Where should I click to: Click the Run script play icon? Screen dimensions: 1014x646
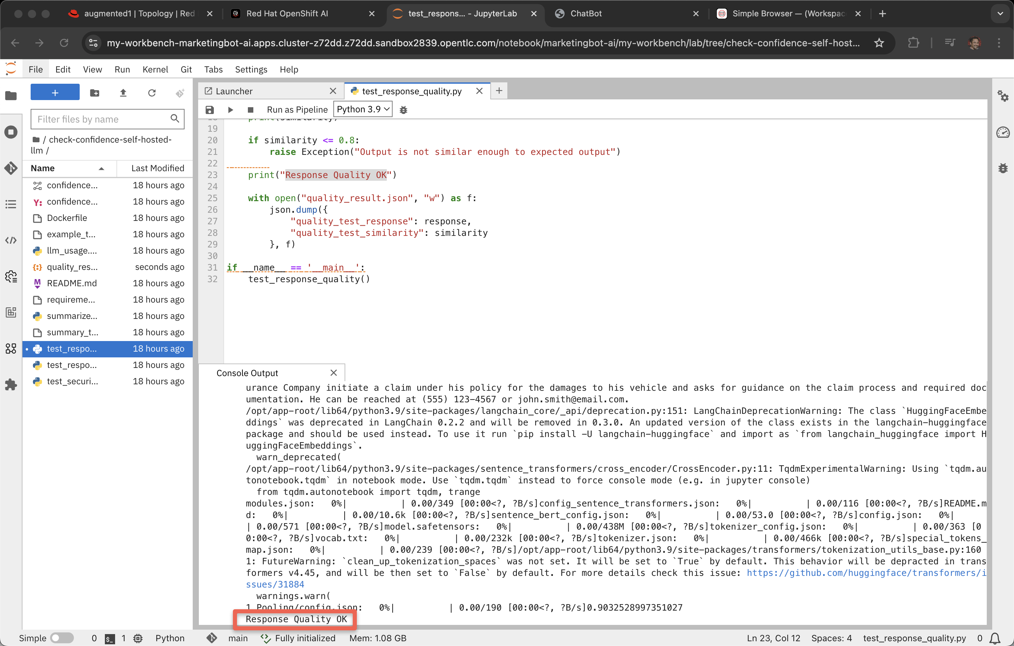[x=230, y=110]
